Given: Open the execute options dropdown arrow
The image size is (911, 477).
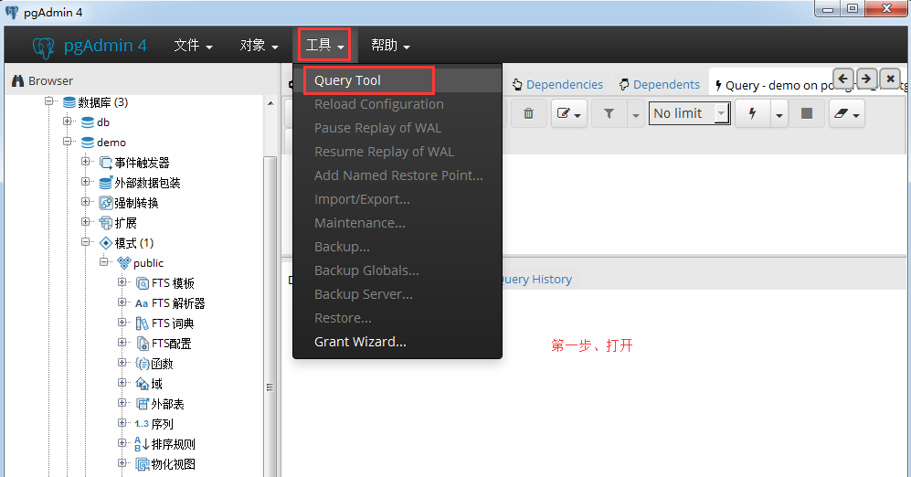Looking at the screenshot, I should pyautogui.click(x=779, y=114).
